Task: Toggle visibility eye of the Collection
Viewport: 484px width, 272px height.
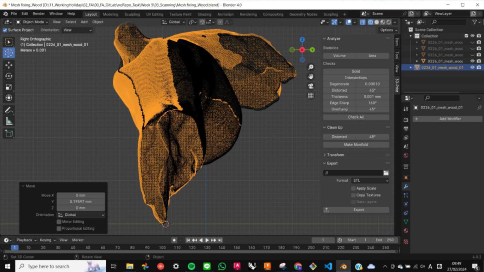Action: click(473, 36)
